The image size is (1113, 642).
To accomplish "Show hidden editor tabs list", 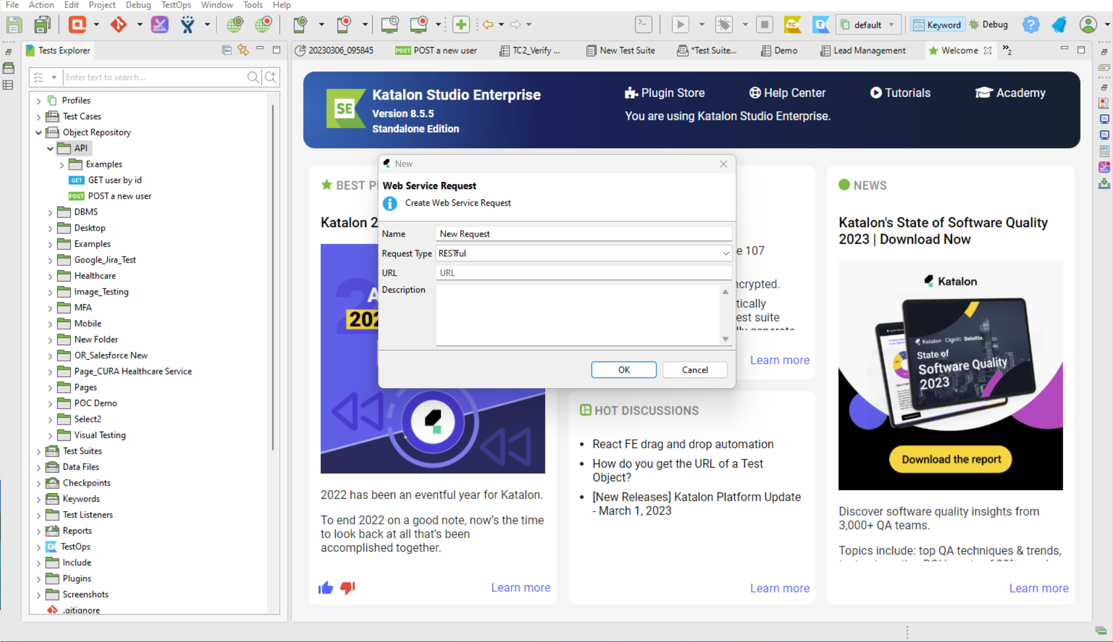I will [x=1007, y=50].
